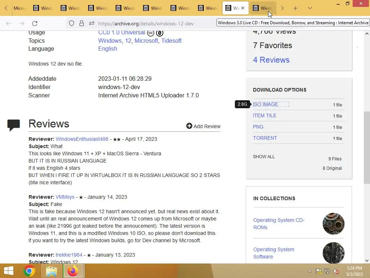Open the list all tabs dropdown
This screenshot has width=370, height=278.
(310, 8)
